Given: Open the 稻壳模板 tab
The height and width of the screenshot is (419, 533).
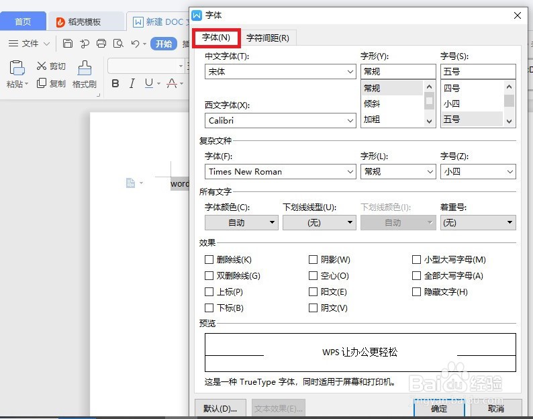Looking at the screenshot, I should tap(85, 21).
